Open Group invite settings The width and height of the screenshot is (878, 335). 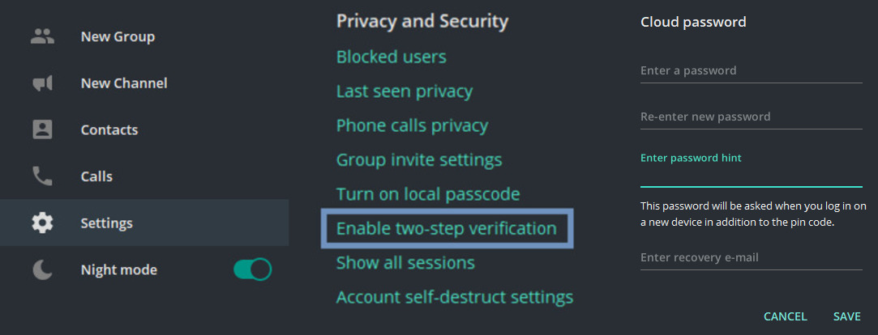click(x=419, y=160)
